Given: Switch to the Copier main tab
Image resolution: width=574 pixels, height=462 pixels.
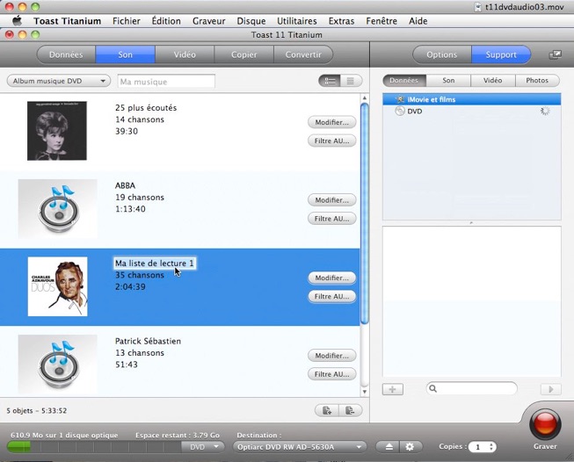Looking at the screenshot, I should point(243,54).
